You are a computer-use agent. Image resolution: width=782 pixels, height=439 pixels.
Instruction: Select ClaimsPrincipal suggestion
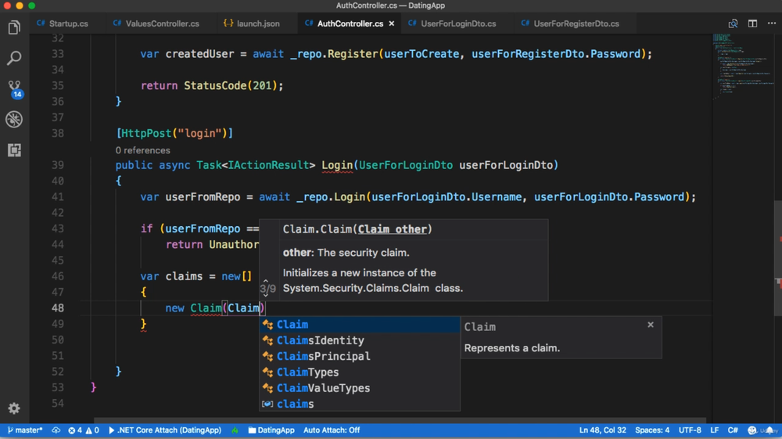tap(360, 356)
